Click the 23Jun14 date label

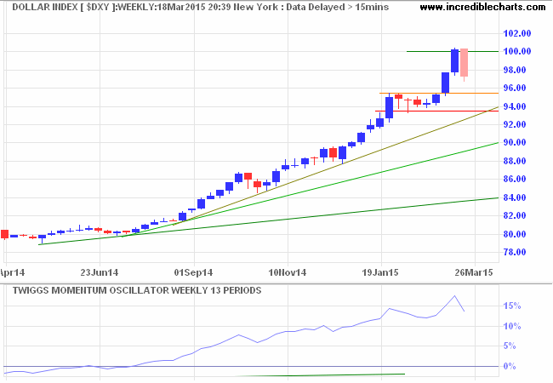point(100,272)
